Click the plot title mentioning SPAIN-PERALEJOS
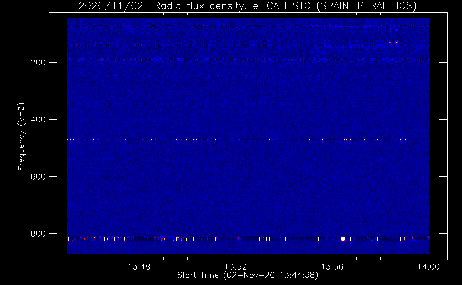462x285 pixels. tap(248, 6)
